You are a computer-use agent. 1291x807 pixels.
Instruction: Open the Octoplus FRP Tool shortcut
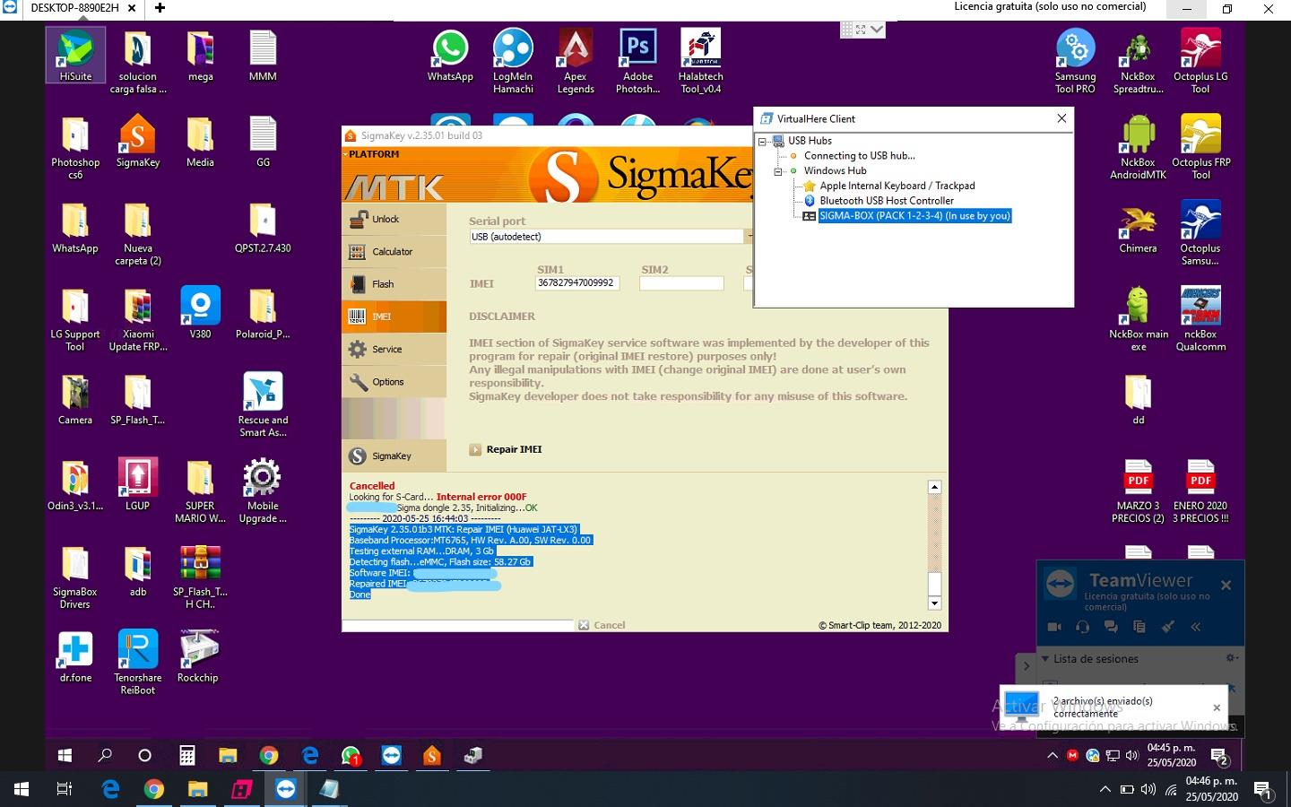(1200, 147)
